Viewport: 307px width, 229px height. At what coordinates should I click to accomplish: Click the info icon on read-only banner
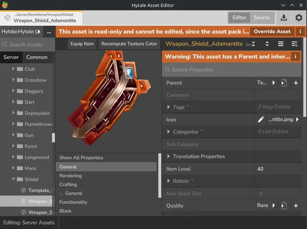pyautogui.click(x=300, y=31)
